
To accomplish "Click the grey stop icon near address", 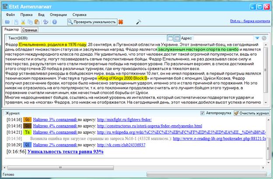I will point(264,38).
